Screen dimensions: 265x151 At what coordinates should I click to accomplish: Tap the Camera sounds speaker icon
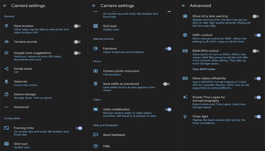pyautogui.click(x=6, y=42)
